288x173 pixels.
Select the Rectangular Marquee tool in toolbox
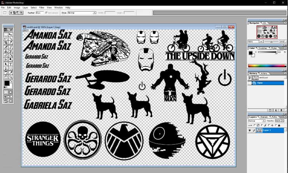tap(6, 34)
